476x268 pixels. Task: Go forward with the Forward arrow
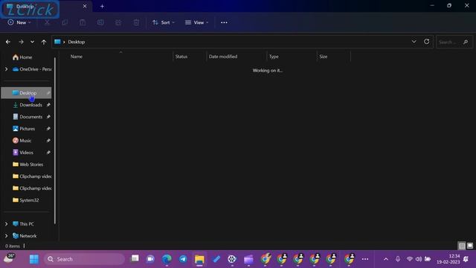[x=21, y=42]
